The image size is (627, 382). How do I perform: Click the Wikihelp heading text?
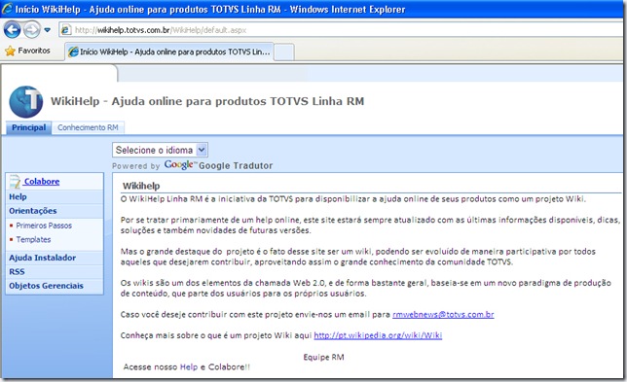141,186
